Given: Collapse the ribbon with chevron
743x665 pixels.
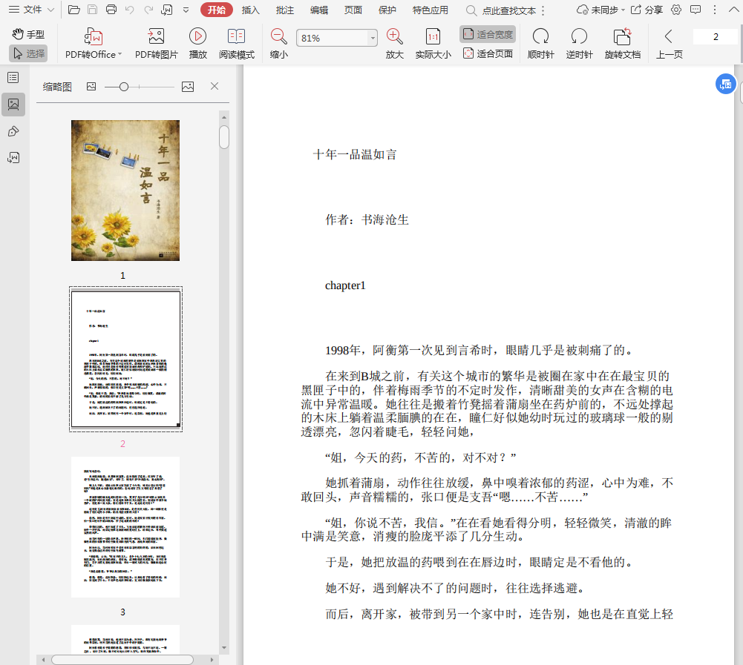Looking at the screenshot, I should click(x=733, y=10).
